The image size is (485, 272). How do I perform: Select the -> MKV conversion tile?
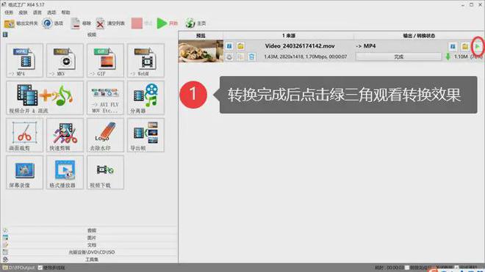(65, 60)
